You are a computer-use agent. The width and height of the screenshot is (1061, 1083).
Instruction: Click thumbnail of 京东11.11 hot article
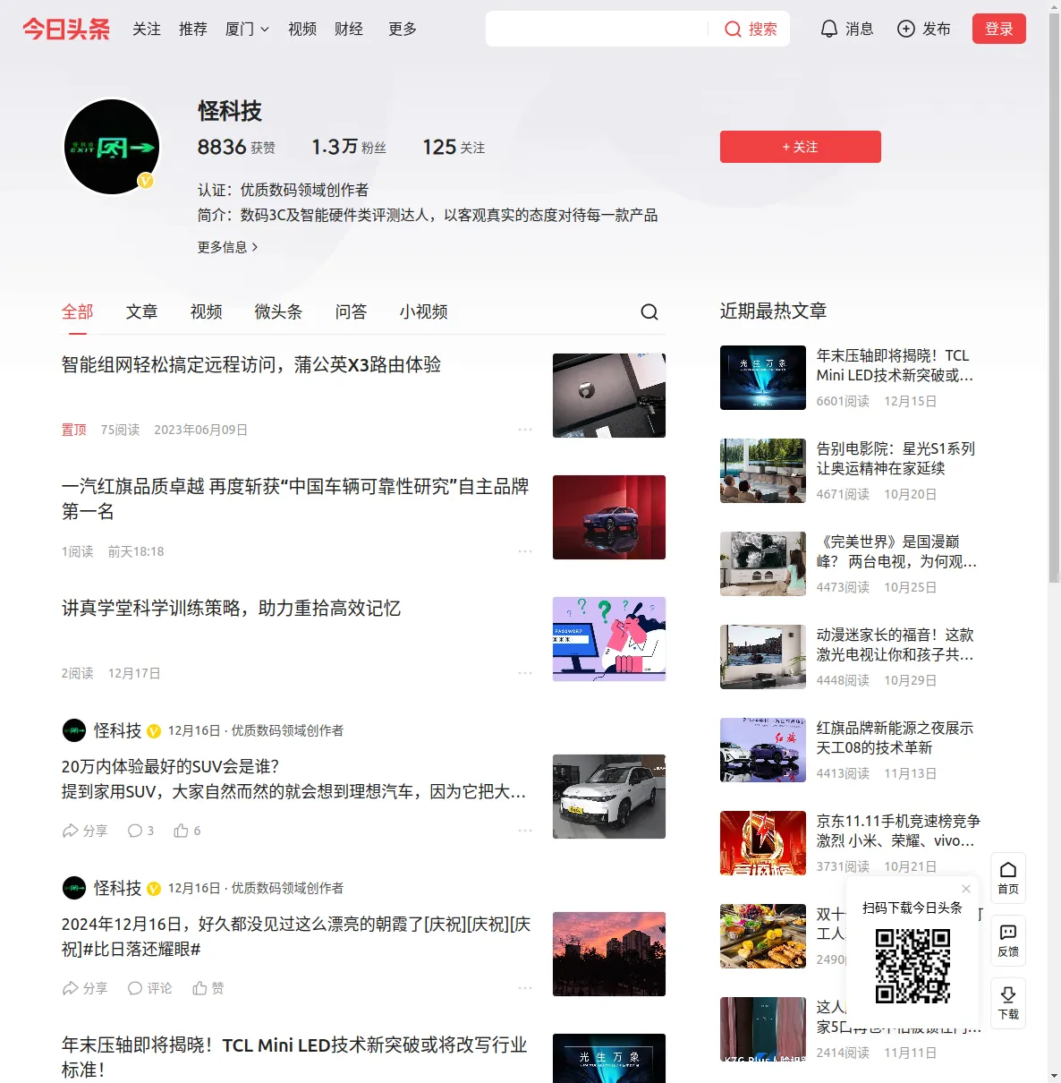pyautogui.click(x=763, y=843)
